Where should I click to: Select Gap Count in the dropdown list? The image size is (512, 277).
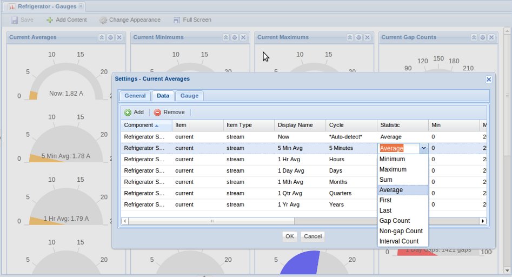click(395, 221)
